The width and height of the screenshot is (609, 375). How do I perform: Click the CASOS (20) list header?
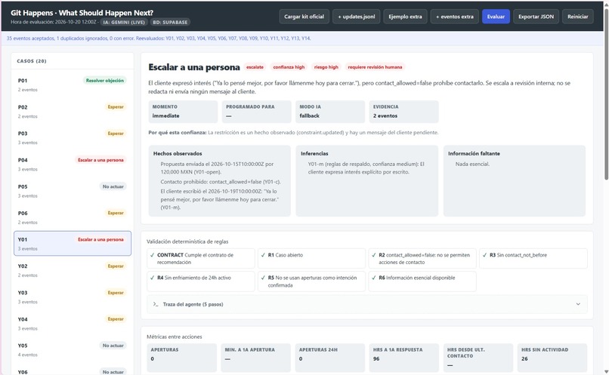point(32,61)
